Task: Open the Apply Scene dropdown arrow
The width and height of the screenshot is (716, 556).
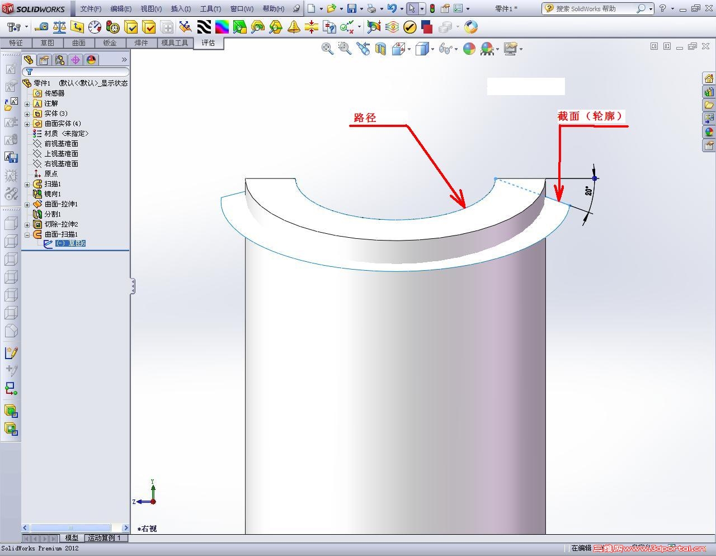Action: tap(498, 49)
